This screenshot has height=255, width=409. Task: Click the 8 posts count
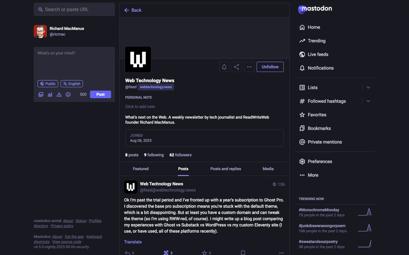132,155
